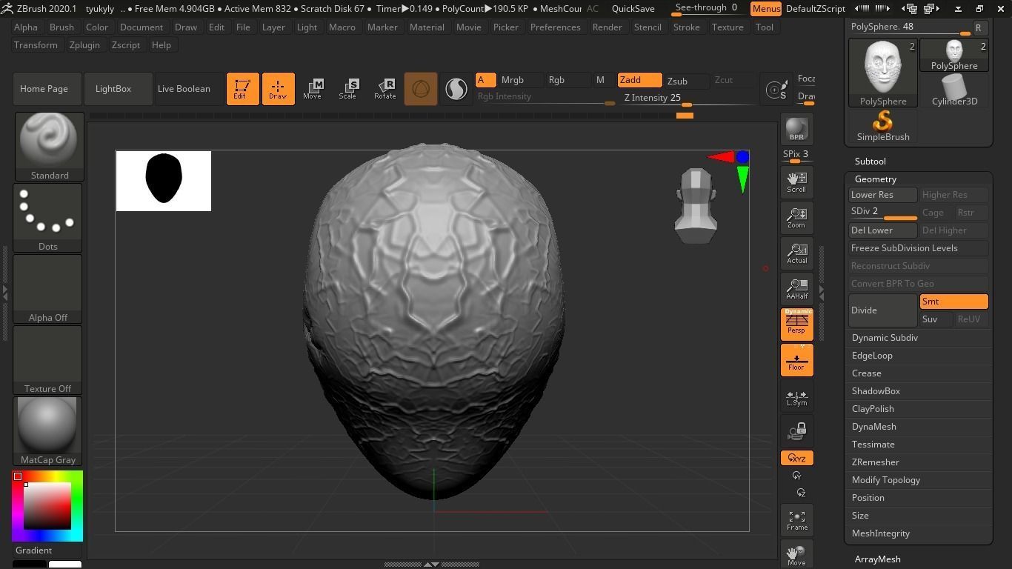Click the next window arrangement icon
The width and height of the screenshot is (1012, 569).
pos(932,9)
